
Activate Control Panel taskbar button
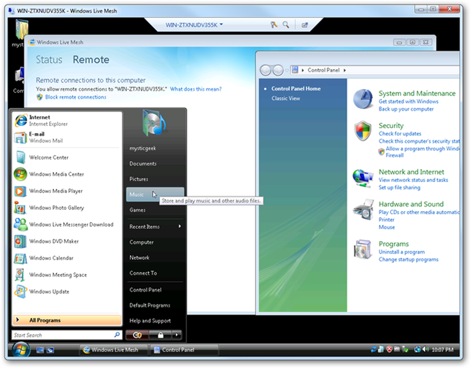click(x=184, y=350)
